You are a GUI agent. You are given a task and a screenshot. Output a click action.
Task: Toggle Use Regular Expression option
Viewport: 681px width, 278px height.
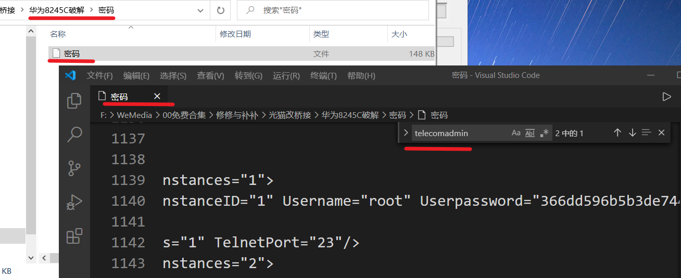pyautogui.click(x=544, y=133)
